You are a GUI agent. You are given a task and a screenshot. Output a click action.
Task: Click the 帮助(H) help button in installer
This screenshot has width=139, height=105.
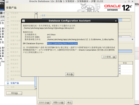tap(14, 93)
